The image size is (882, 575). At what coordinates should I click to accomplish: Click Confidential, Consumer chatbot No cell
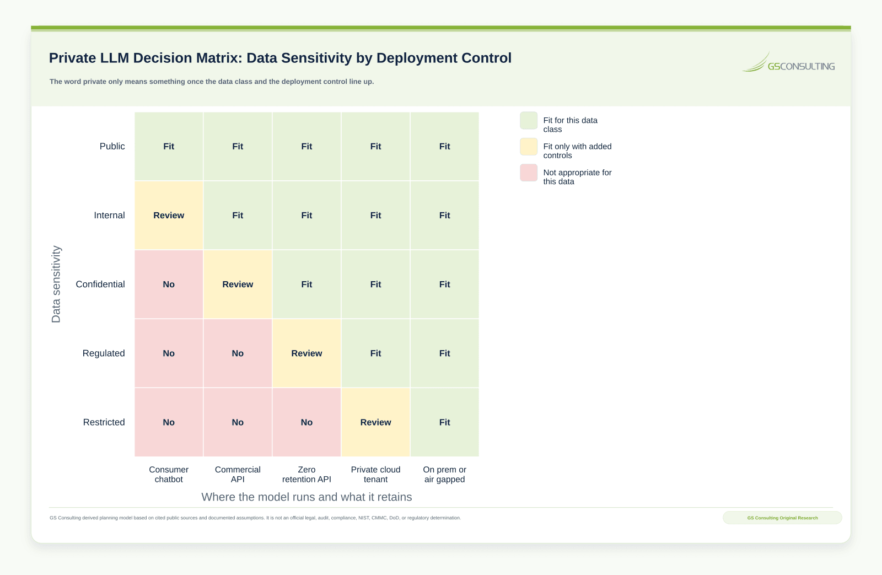pyautogui.click(x=169, y=284)
